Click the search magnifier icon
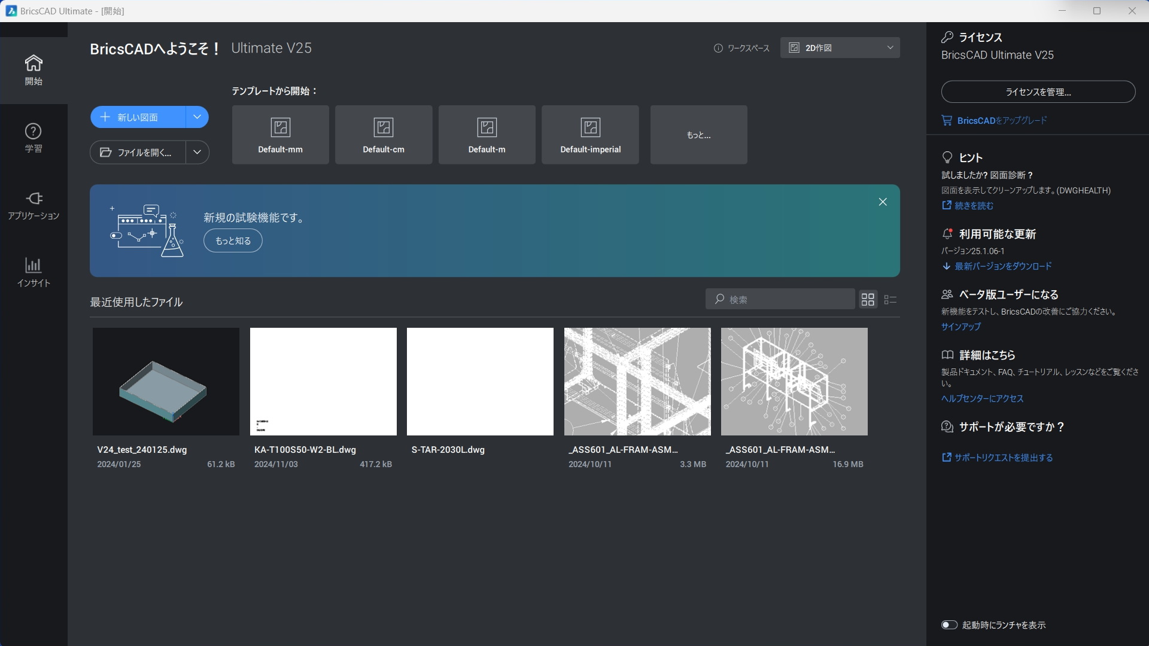This screenshot has height=646, width=1149. [x=719, y=298]
